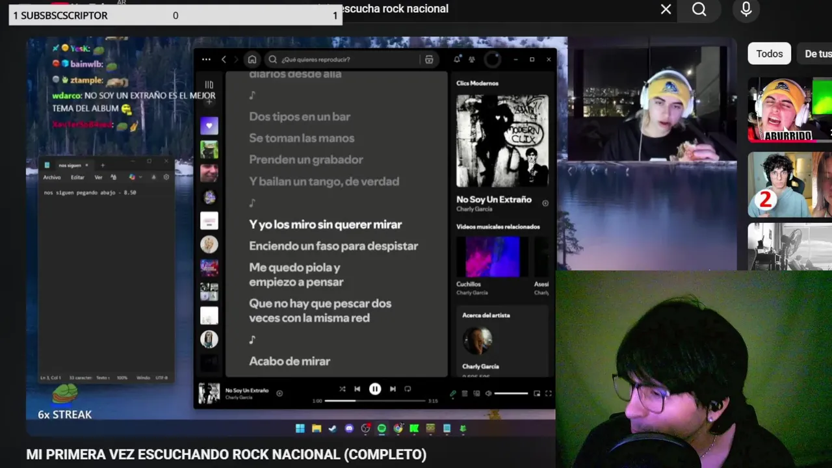The width and height of the screenshot is (832, 468).
Task: Open Clics Modernos album cover in side panel
Action: pyautogui.click(x=502, y=141)
